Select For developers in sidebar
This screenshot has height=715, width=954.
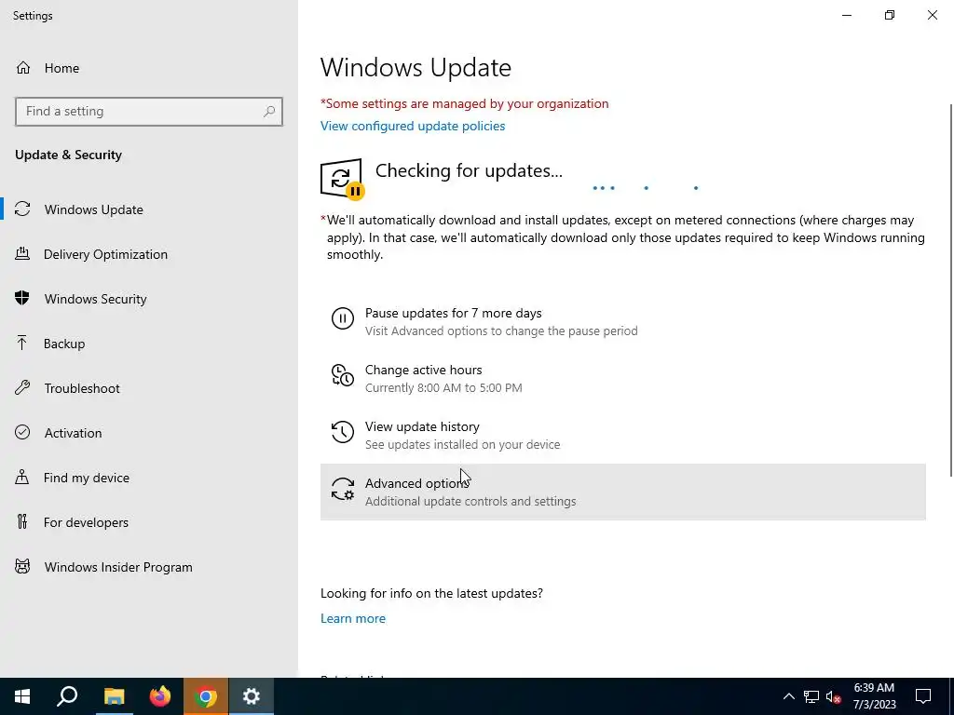point(149,522)
